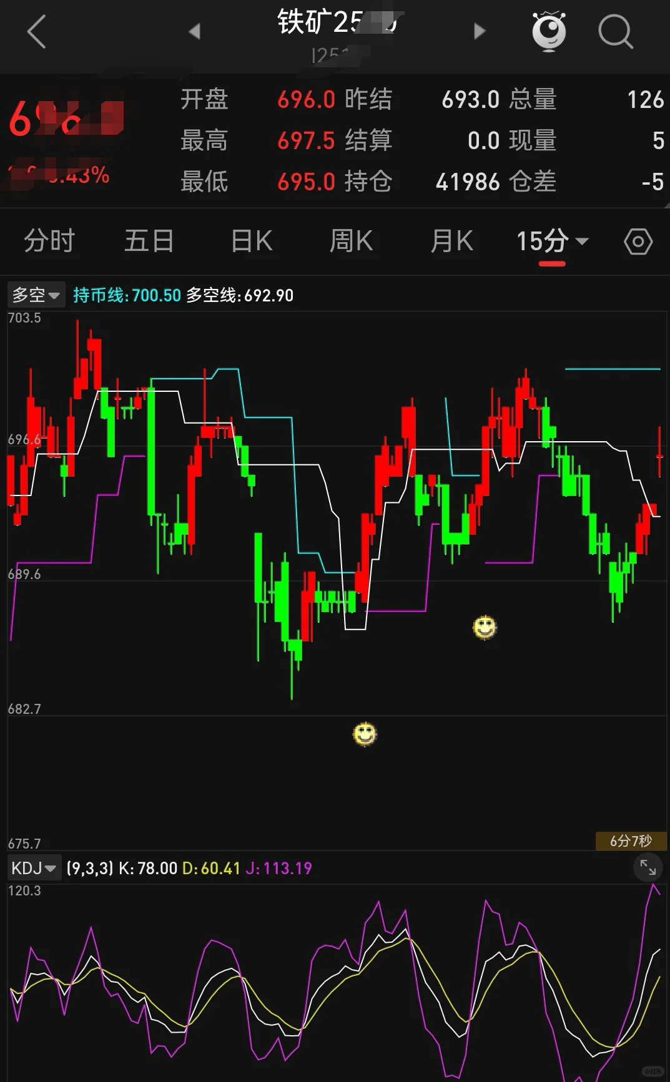Open the 15分 period dropdown
Viewport: 670px width, 1082px height.
[x=552, y=241]
